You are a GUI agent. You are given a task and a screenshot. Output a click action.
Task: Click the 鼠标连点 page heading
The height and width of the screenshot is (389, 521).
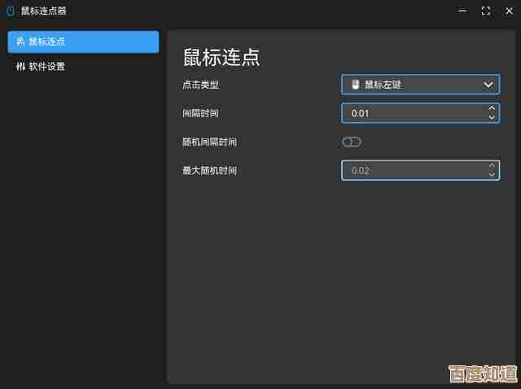coord(221,57)
